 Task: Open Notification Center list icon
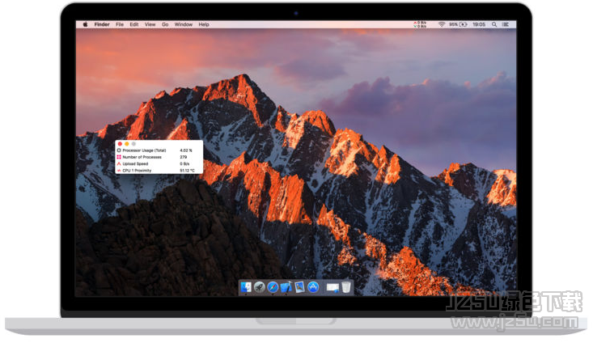[x=506, y=24]
